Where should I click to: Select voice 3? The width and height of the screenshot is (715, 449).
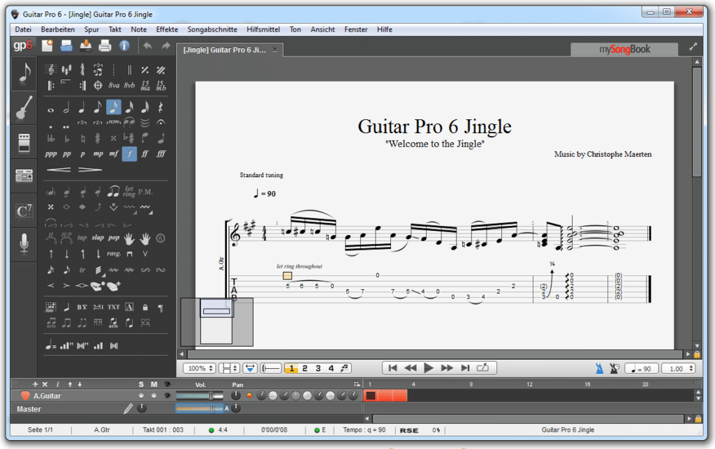[x=318, y=368]
